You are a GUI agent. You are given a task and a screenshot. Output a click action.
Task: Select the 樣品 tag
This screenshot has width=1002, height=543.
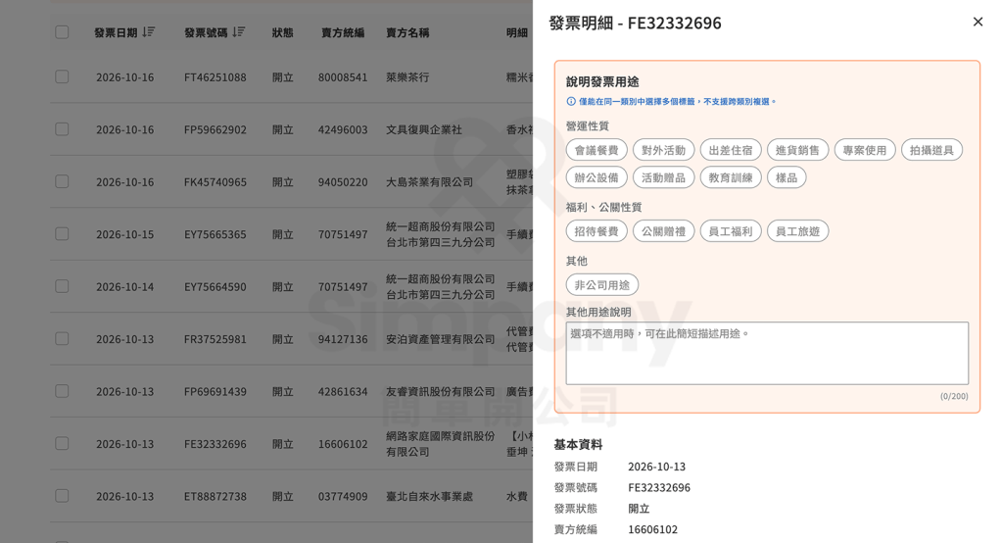point(787,177)
